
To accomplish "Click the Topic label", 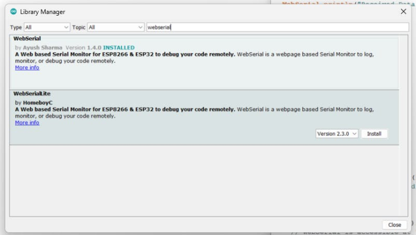I will pos(79,27).
